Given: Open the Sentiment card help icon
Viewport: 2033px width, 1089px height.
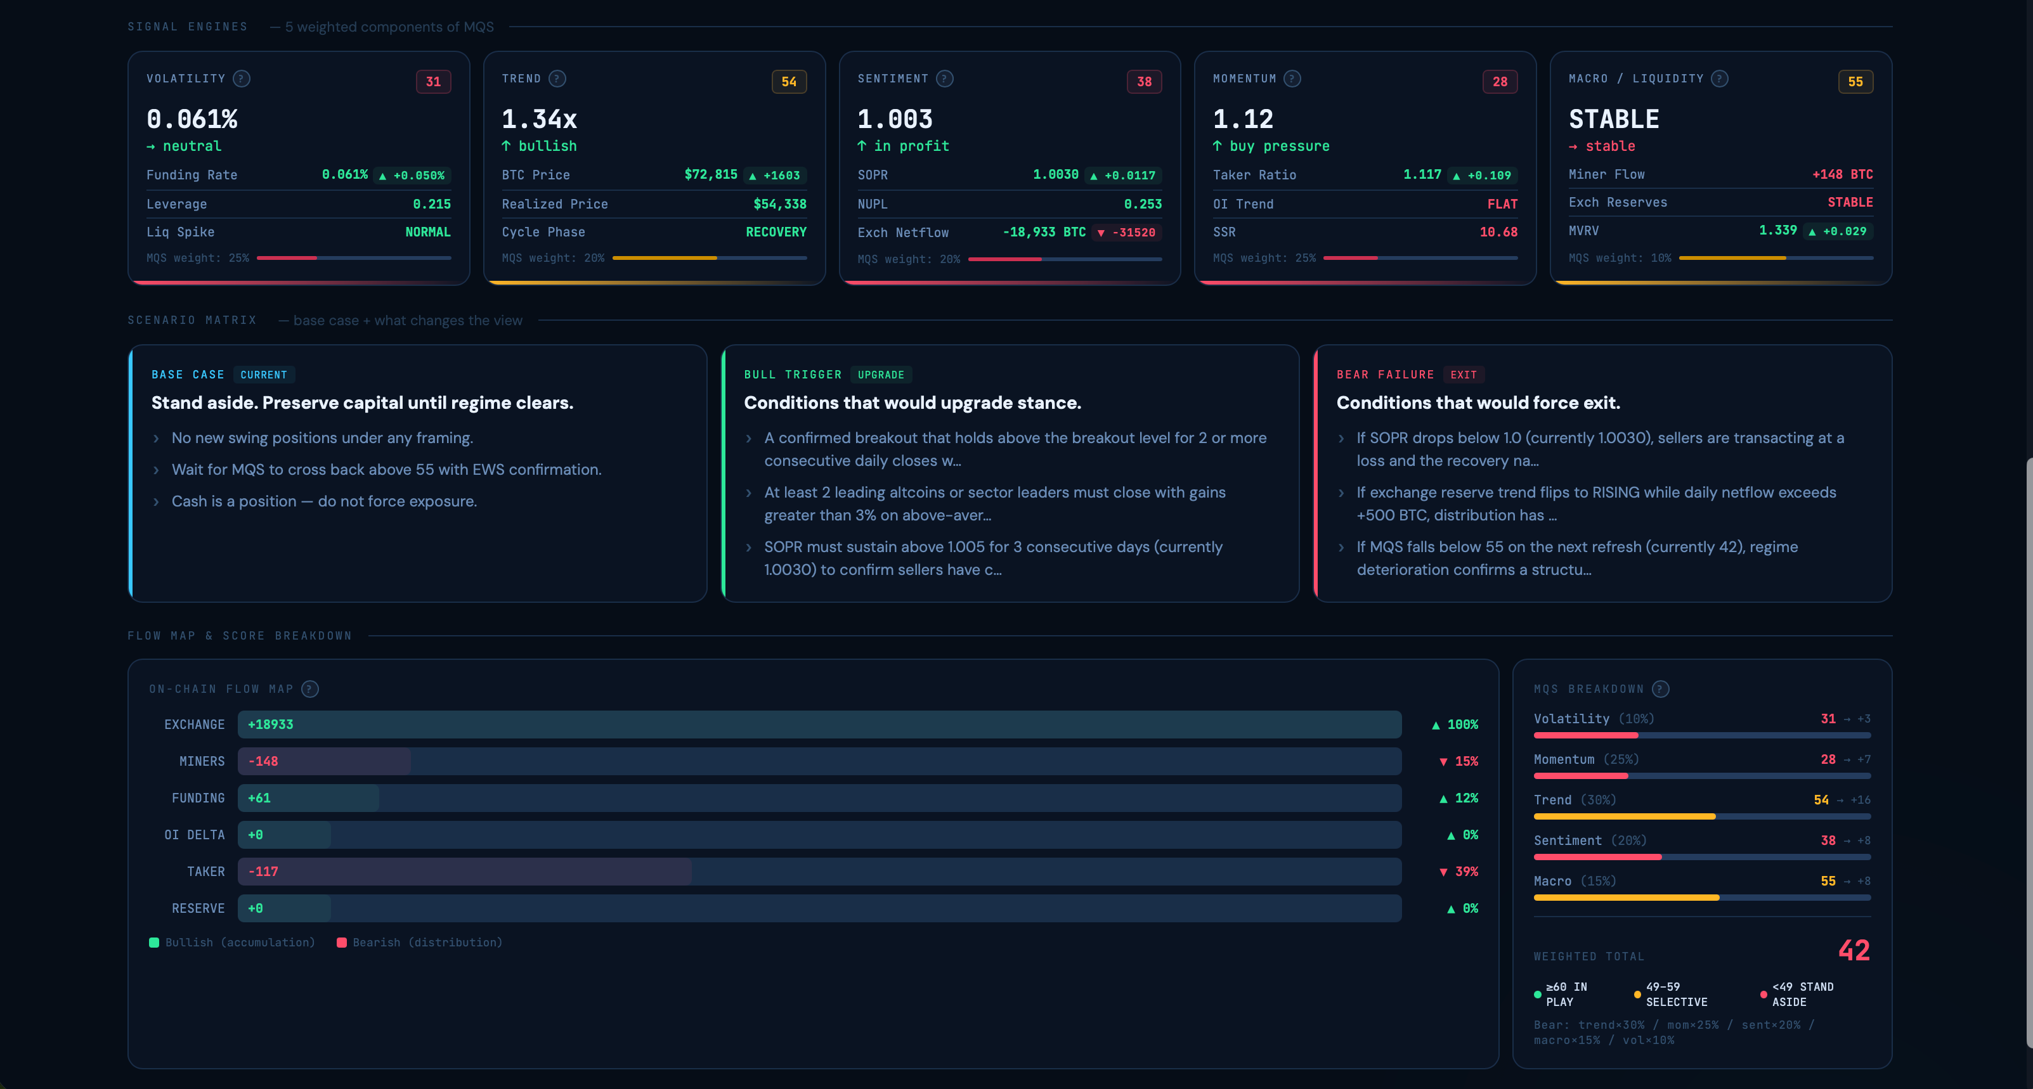Looking at the screenshot, I should point(945,78).
